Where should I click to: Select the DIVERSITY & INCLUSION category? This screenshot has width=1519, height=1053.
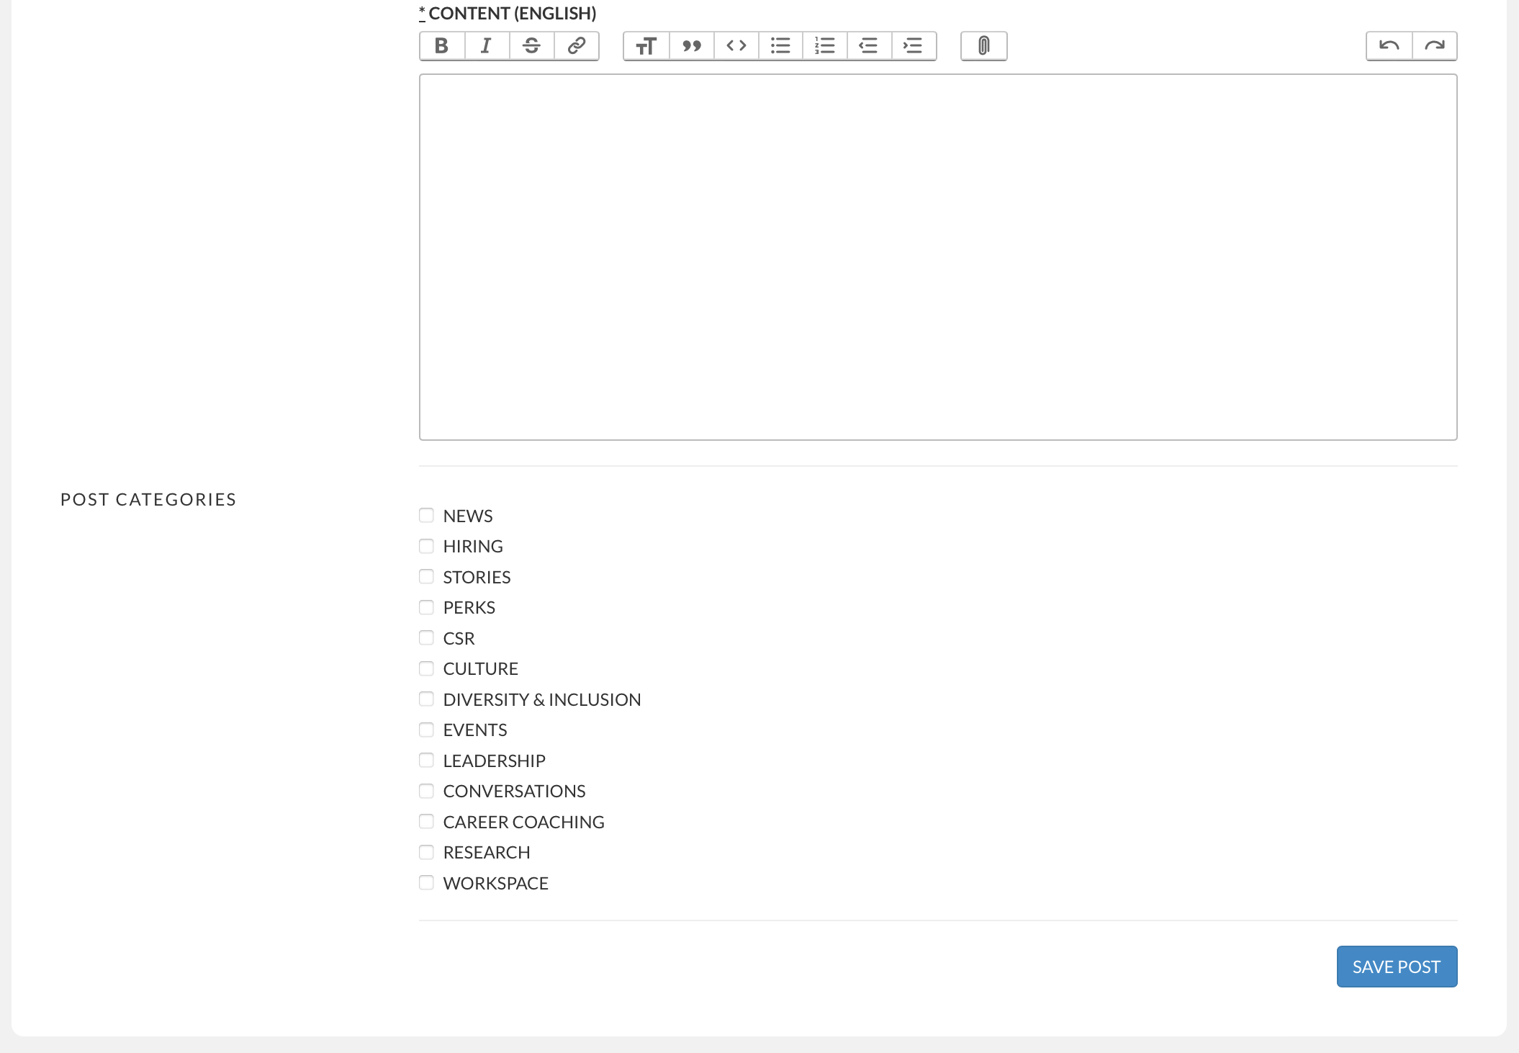425,699
